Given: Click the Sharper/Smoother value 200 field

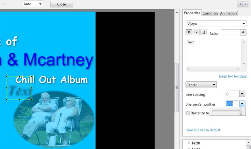Looking at the screenshot, I should click(232, 104).
